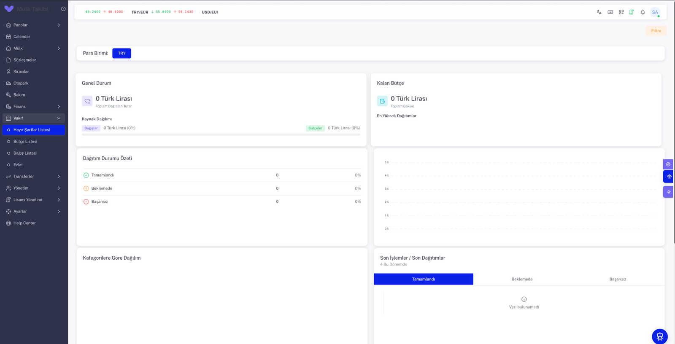This screenshot has height=344, width=675.
Task: Toggle sidebar pin circle icon
Action: click(63, 9)
